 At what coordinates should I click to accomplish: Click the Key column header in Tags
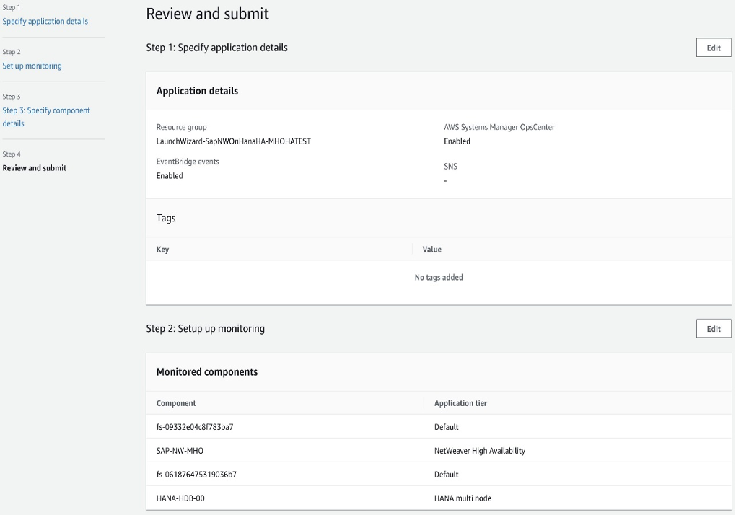coord(162,250)
